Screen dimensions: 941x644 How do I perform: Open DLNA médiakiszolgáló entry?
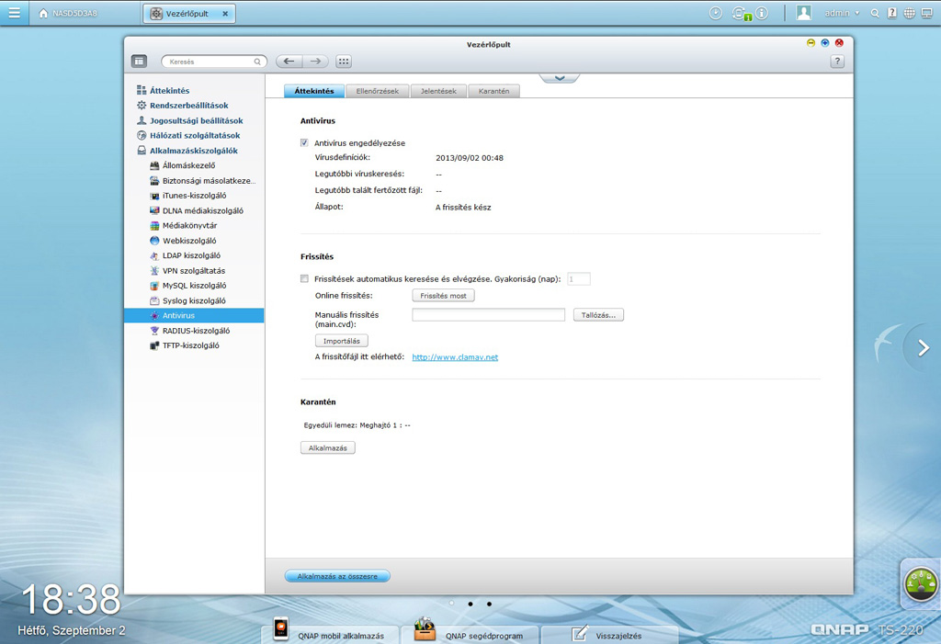(197, 210)
